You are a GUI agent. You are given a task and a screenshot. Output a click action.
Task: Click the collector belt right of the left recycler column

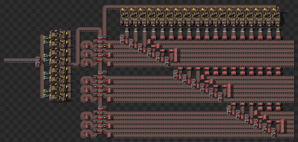pyautogui.click(x=69, y=64)
